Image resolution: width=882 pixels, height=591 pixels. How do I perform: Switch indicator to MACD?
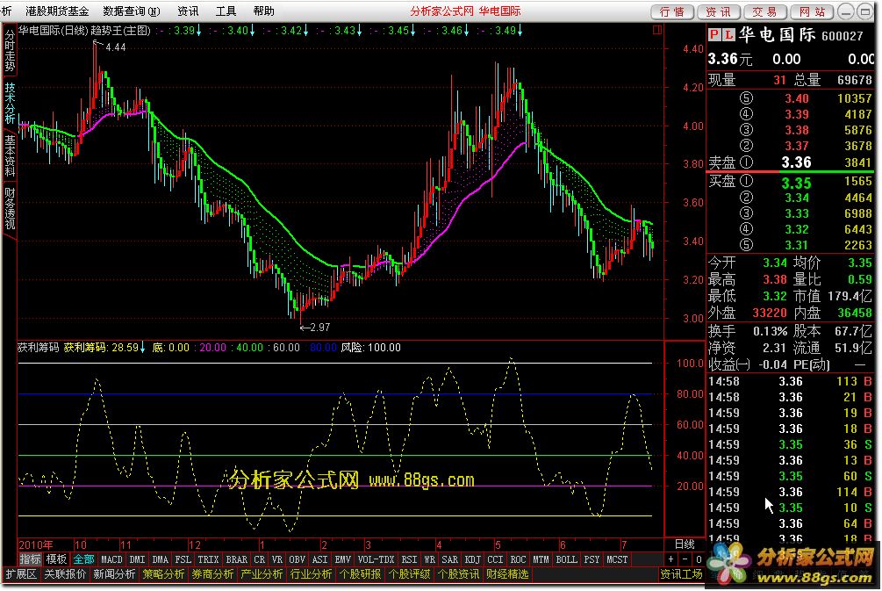(111, 559)
